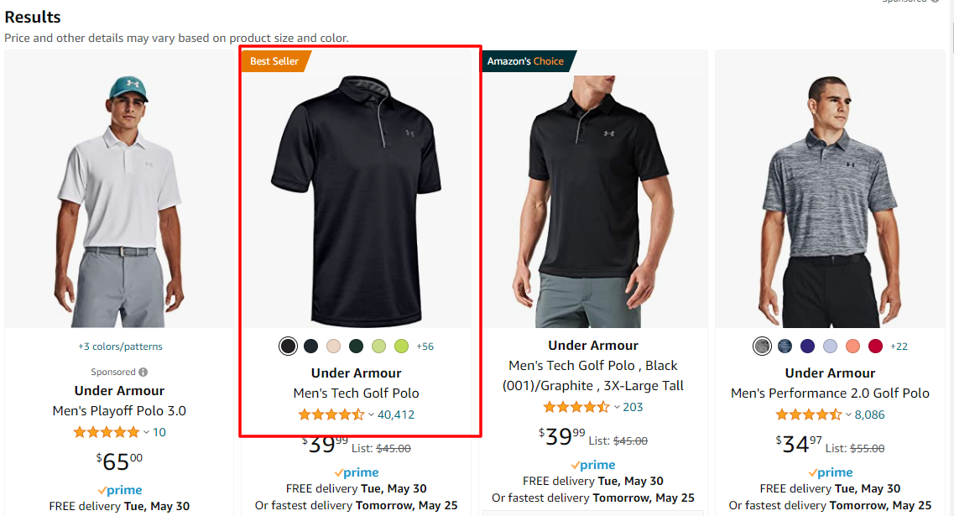954x516 pixels.
Task: Open Men's Performance 2.0 Golf Polo title
Action: (x=830, y=394)
